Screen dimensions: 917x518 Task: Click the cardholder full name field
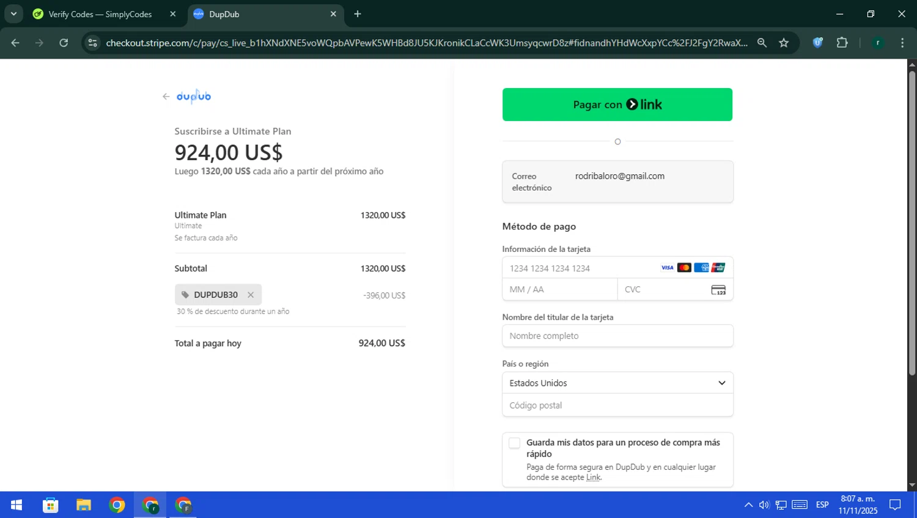pyautogui.click(x=617, y=336)
